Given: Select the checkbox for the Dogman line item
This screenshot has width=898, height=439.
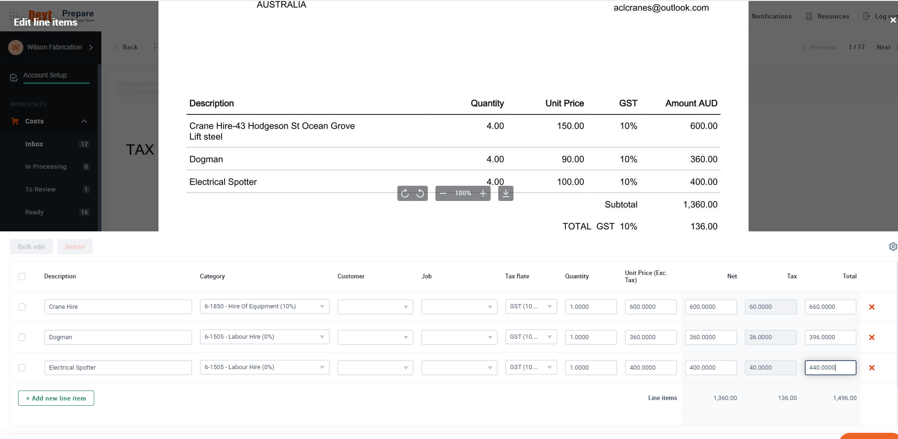Looking at the screenshot, I should pos(22,337).
